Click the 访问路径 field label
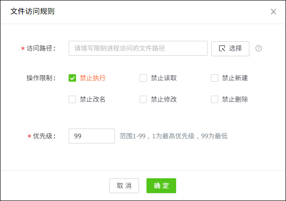The width and height of the screenshot is (286, 201). (41, 48)
